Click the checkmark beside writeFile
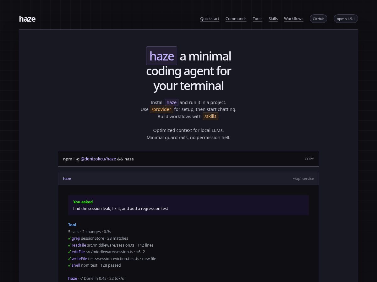Viewport: 377px width, 282px height. click(69, 258)
